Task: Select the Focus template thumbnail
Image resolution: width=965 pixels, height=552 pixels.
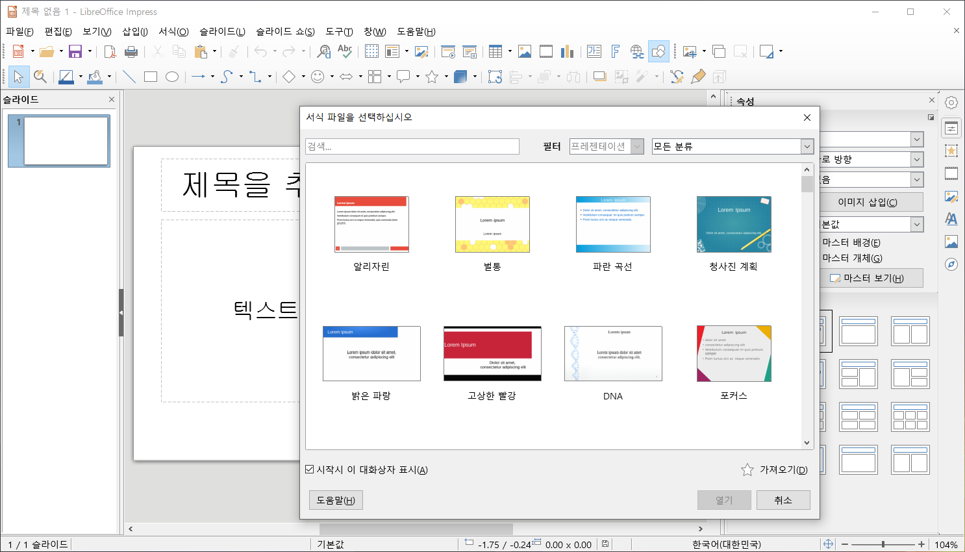Action: 734,353
